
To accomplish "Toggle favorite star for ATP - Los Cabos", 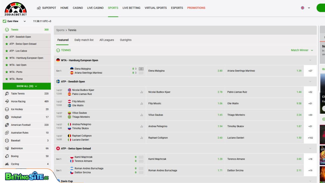I will point(7,51).
